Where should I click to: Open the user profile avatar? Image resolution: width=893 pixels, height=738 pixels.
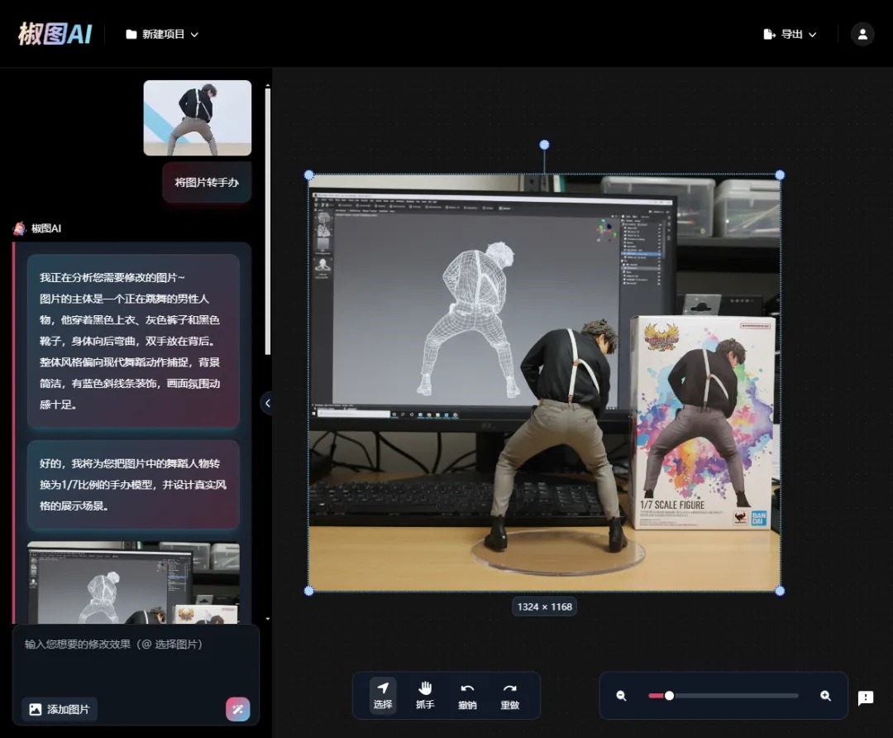862,34
